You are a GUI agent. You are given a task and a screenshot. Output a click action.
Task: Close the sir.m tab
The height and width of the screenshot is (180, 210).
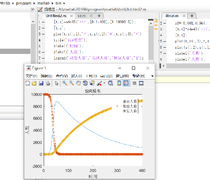[91, 16]
